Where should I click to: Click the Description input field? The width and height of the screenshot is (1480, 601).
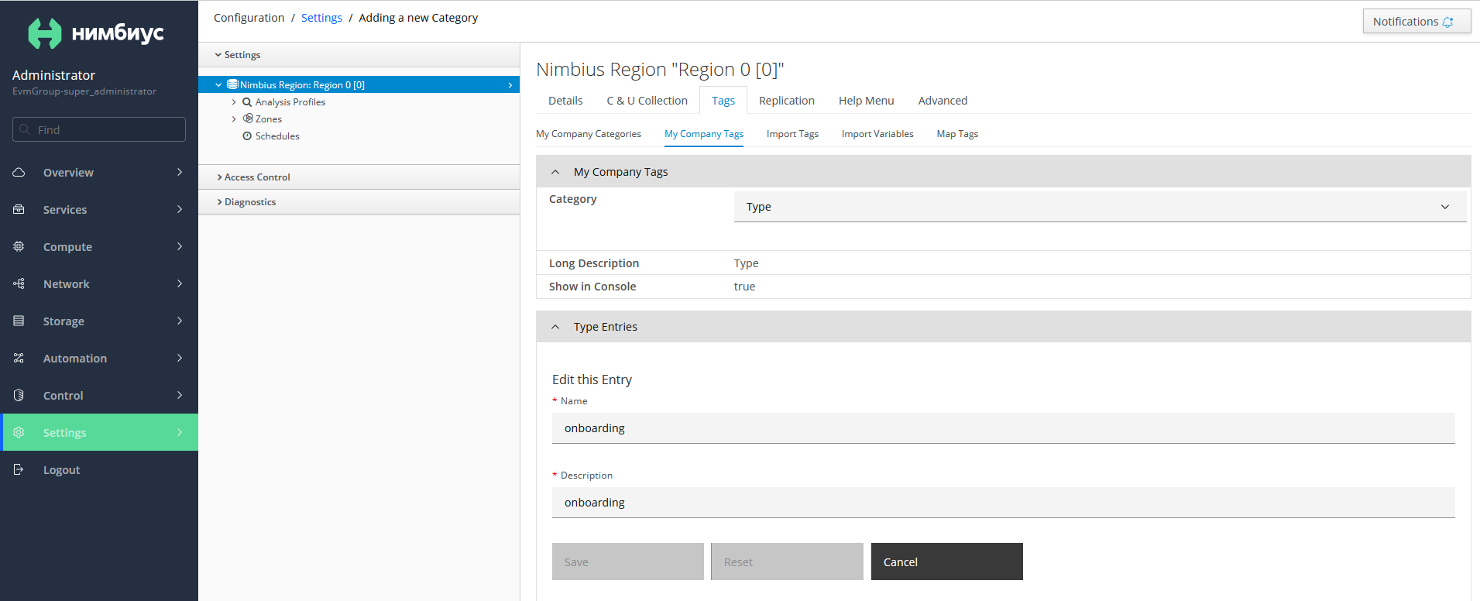pyautogui.click(x=1004, y=503)
